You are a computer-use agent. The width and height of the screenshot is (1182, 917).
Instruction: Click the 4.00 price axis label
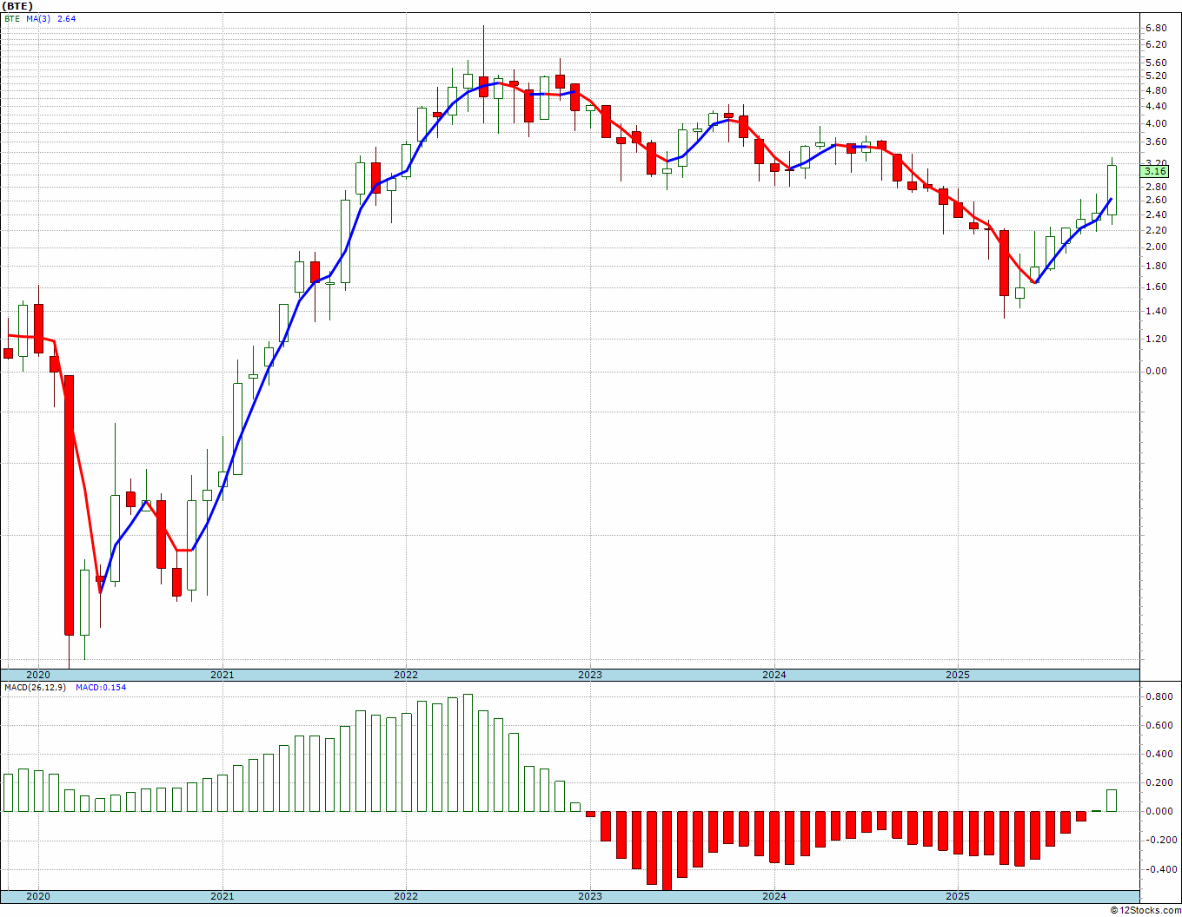point(1155,123)
